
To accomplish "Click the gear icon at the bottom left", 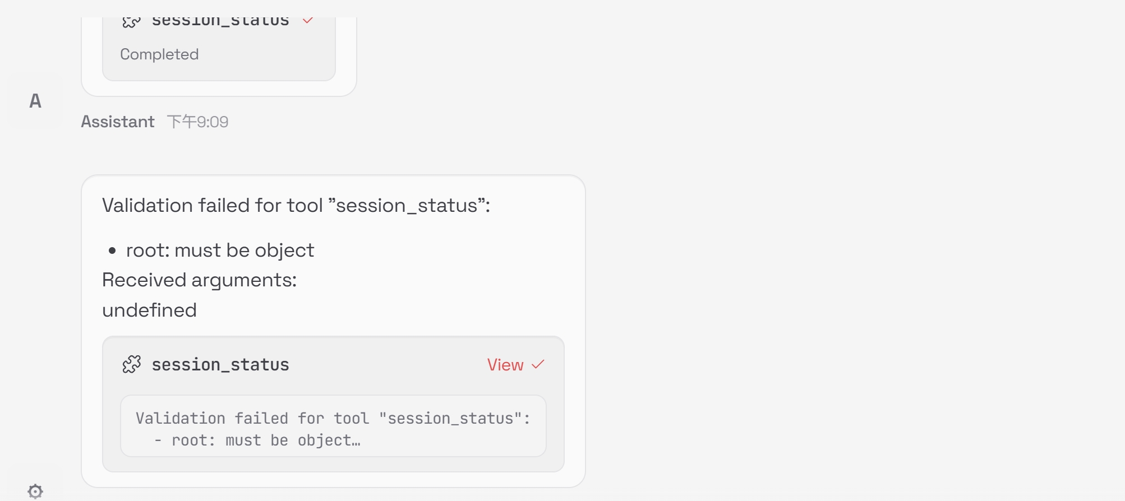I will tap(35, 491).
